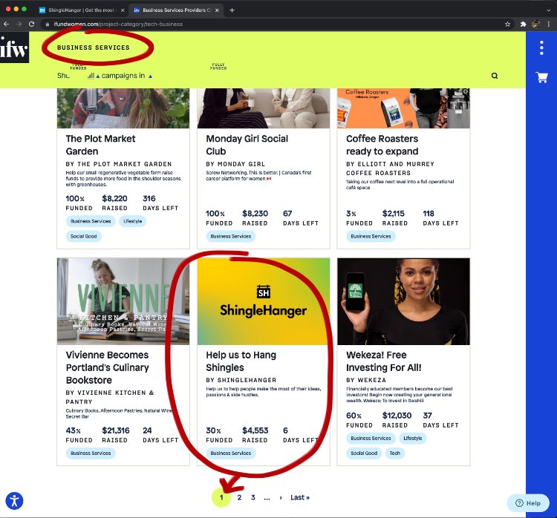Reload the page
The height and width of the screenshot is (518, 557).
(32, 24)
